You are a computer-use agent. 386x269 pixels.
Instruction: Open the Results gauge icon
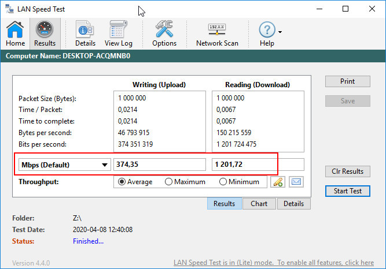[45, 33]
